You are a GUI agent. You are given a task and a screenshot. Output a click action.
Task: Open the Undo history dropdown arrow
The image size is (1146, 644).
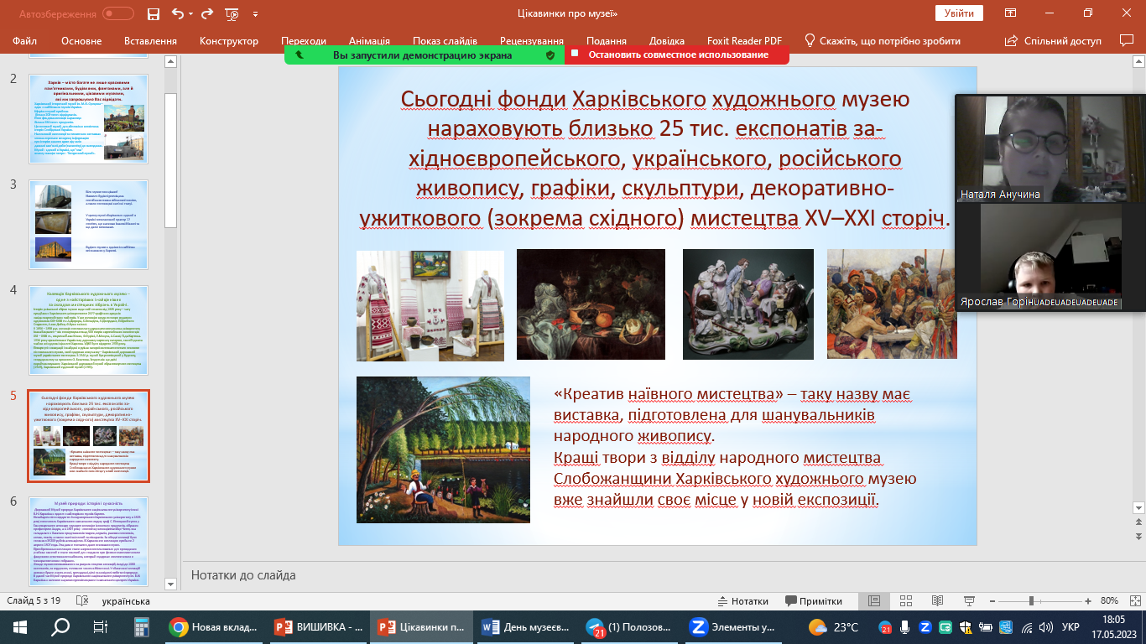(x=190, y=14)
